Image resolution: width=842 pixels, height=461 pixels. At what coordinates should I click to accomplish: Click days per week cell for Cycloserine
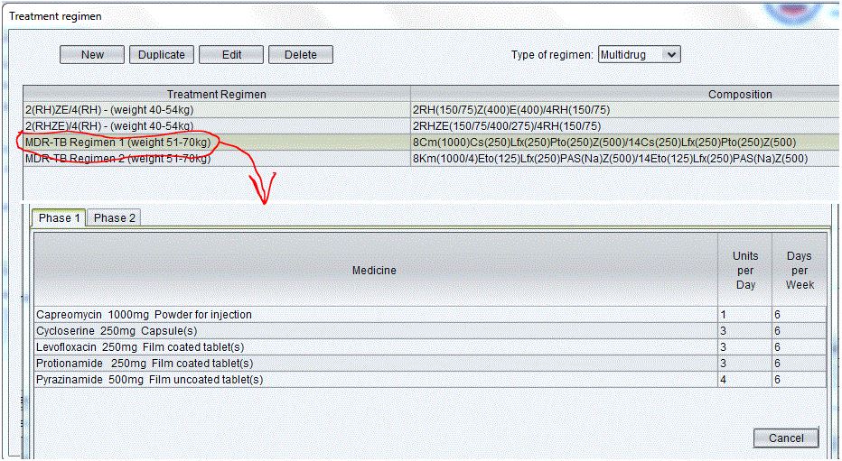800,331
